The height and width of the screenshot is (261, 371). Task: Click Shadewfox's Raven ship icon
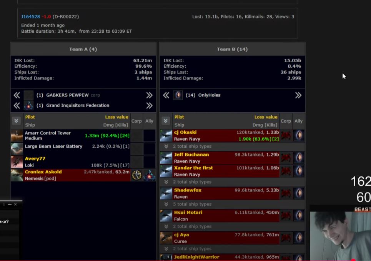(166, 193)
